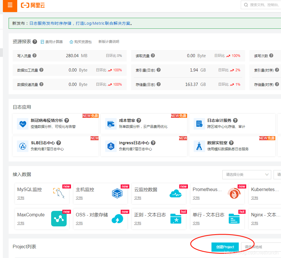Image resolution: width=281 pixels, height=258 pixels.
Task: Show help for 存储量(时序)
Action: click(x=277, y=84)
